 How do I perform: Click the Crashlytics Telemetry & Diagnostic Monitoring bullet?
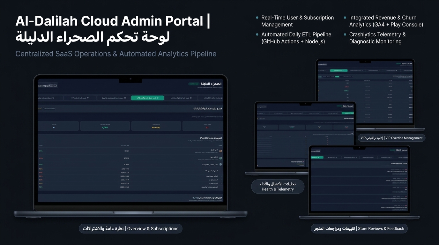377,38
